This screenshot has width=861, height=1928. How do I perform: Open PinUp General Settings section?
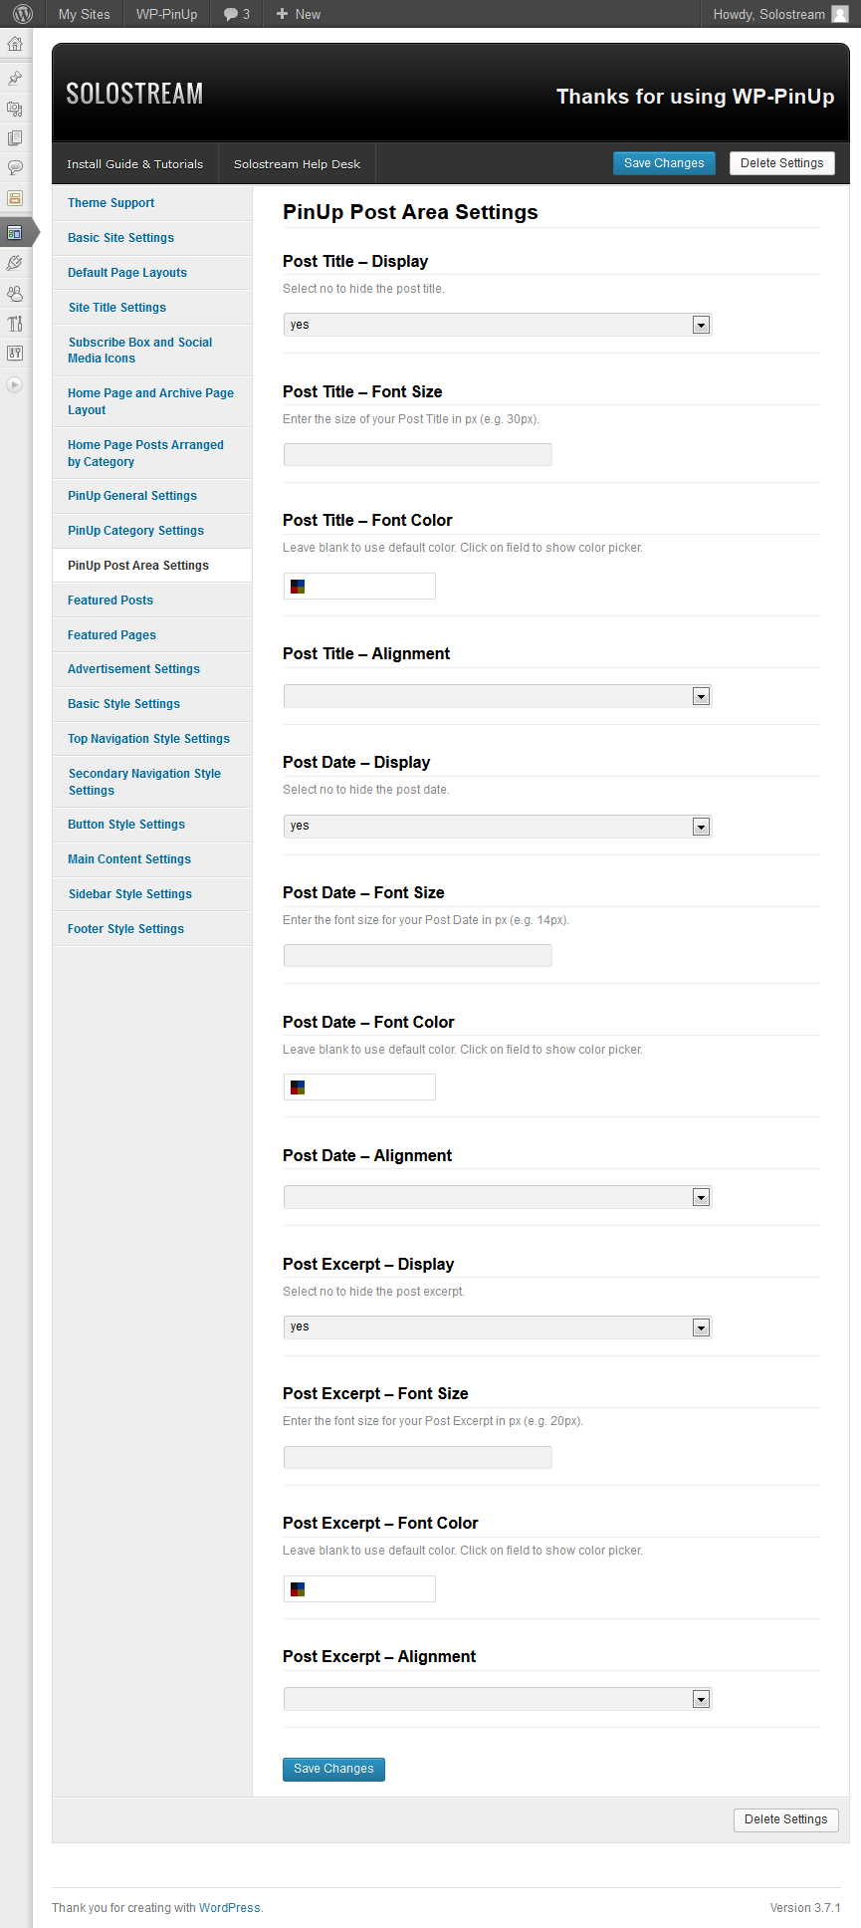tap(152, 496)
